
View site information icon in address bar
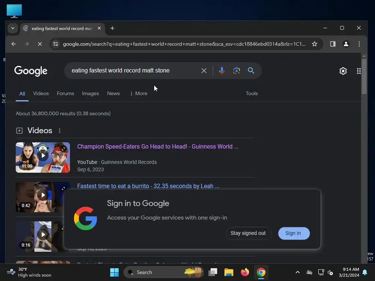(56, 44)
